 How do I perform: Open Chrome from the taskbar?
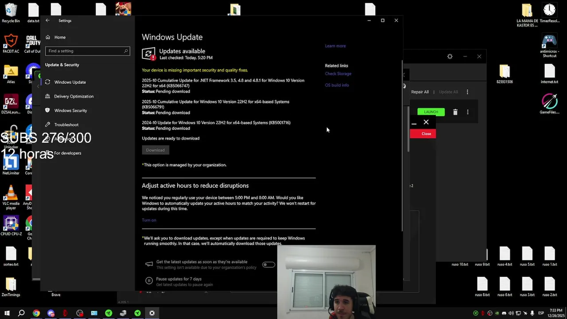[x=36, y=313]
